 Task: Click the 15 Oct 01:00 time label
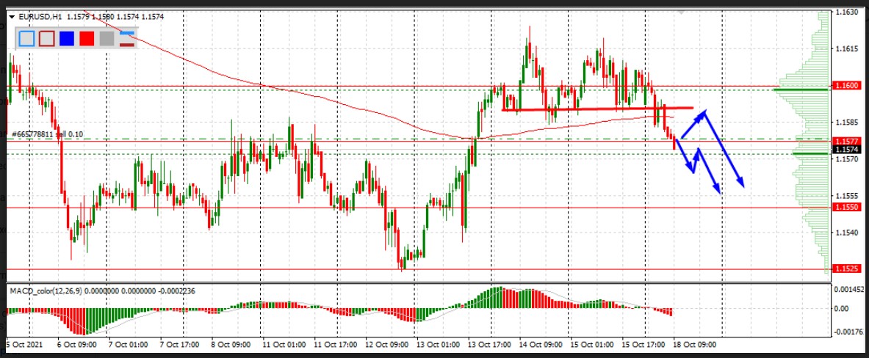pos(592,344)
